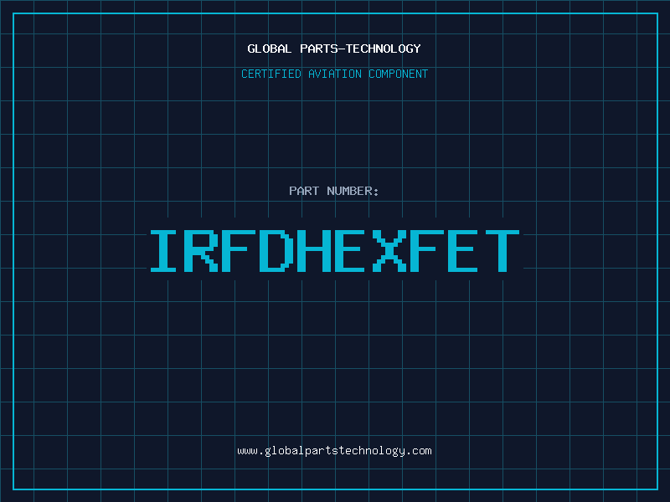Click the PART NUMBER: label
Image resolution: width=670 pixels, height=502 pixels.
coord(334,191)
